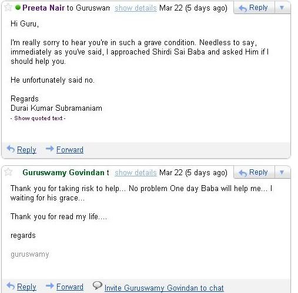Click Reply link below Preeta's message
The width and height of the screenshot is (298, 293).
click(26, 150)
